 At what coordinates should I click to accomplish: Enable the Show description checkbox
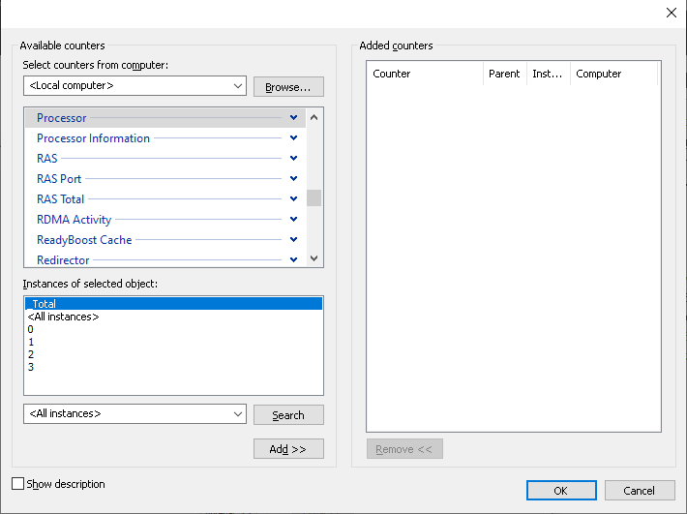(18, 484)
